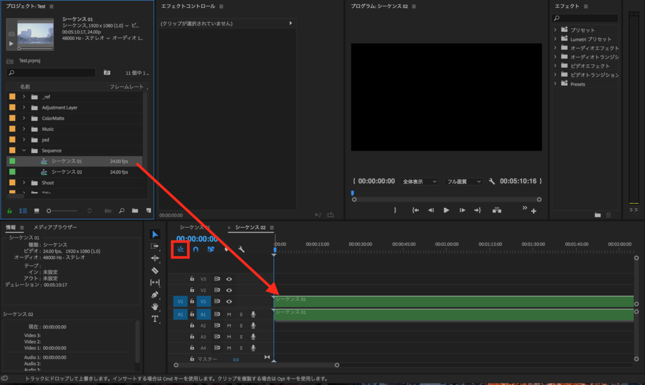This screenshot has width=645, height=385.
Task: Play the Program monitor sequence
Action: pos(446,210)
